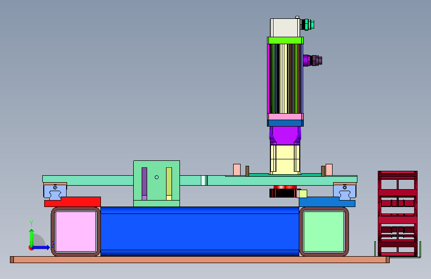Select the red and black pinion gear

[x=283, y=192]
